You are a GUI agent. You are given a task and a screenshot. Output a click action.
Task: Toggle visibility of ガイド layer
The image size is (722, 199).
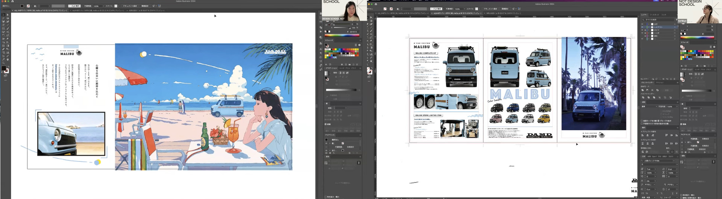pyautogui.click(x=642, y=30)
